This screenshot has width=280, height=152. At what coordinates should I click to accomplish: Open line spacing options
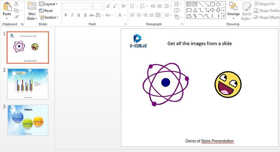pos(167,6)
